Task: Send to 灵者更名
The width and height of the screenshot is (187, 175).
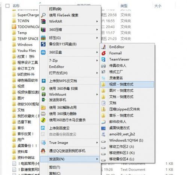Action: [x=127, y=78]
